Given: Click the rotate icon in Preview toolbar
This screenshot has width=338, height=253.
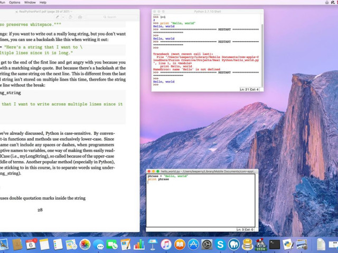Looking at the screenshot, I should click(x=71, y=17).
